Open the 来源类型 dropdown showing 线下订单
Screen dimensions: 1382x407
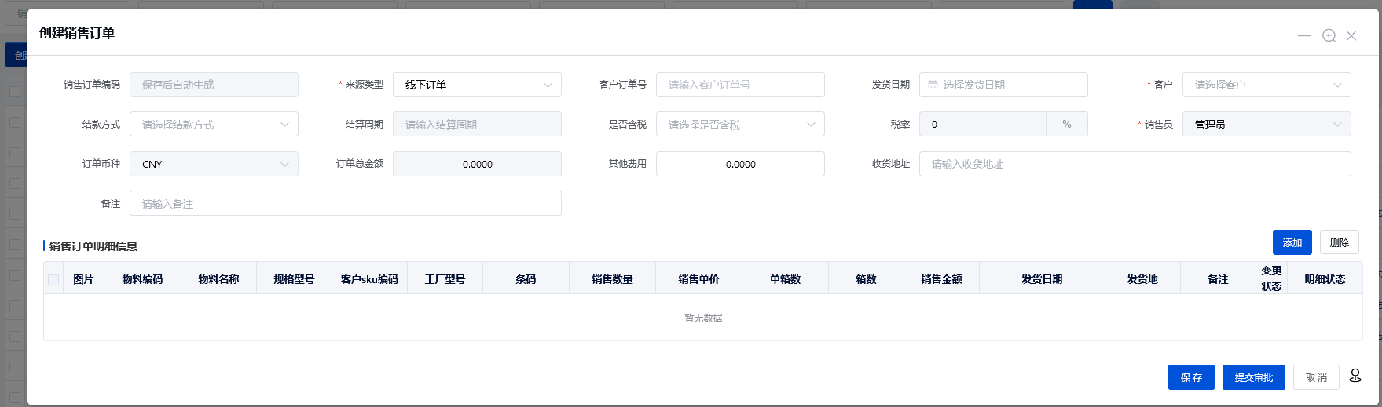pyautogui.click(x=476, y=85)
